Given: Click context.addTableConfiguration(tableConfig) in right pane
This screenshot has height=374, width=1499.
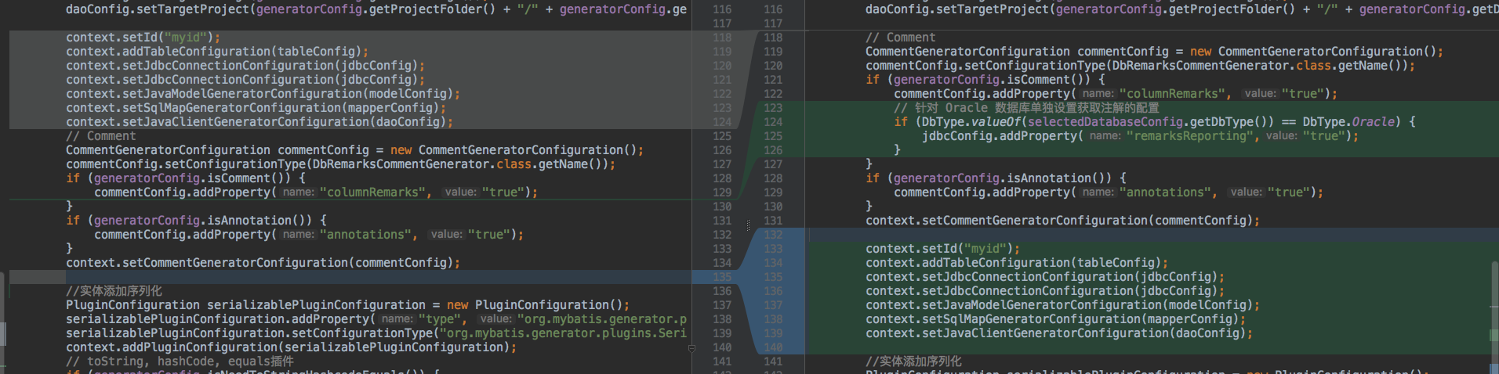Looking at the screenshot, I should 1017,263.
